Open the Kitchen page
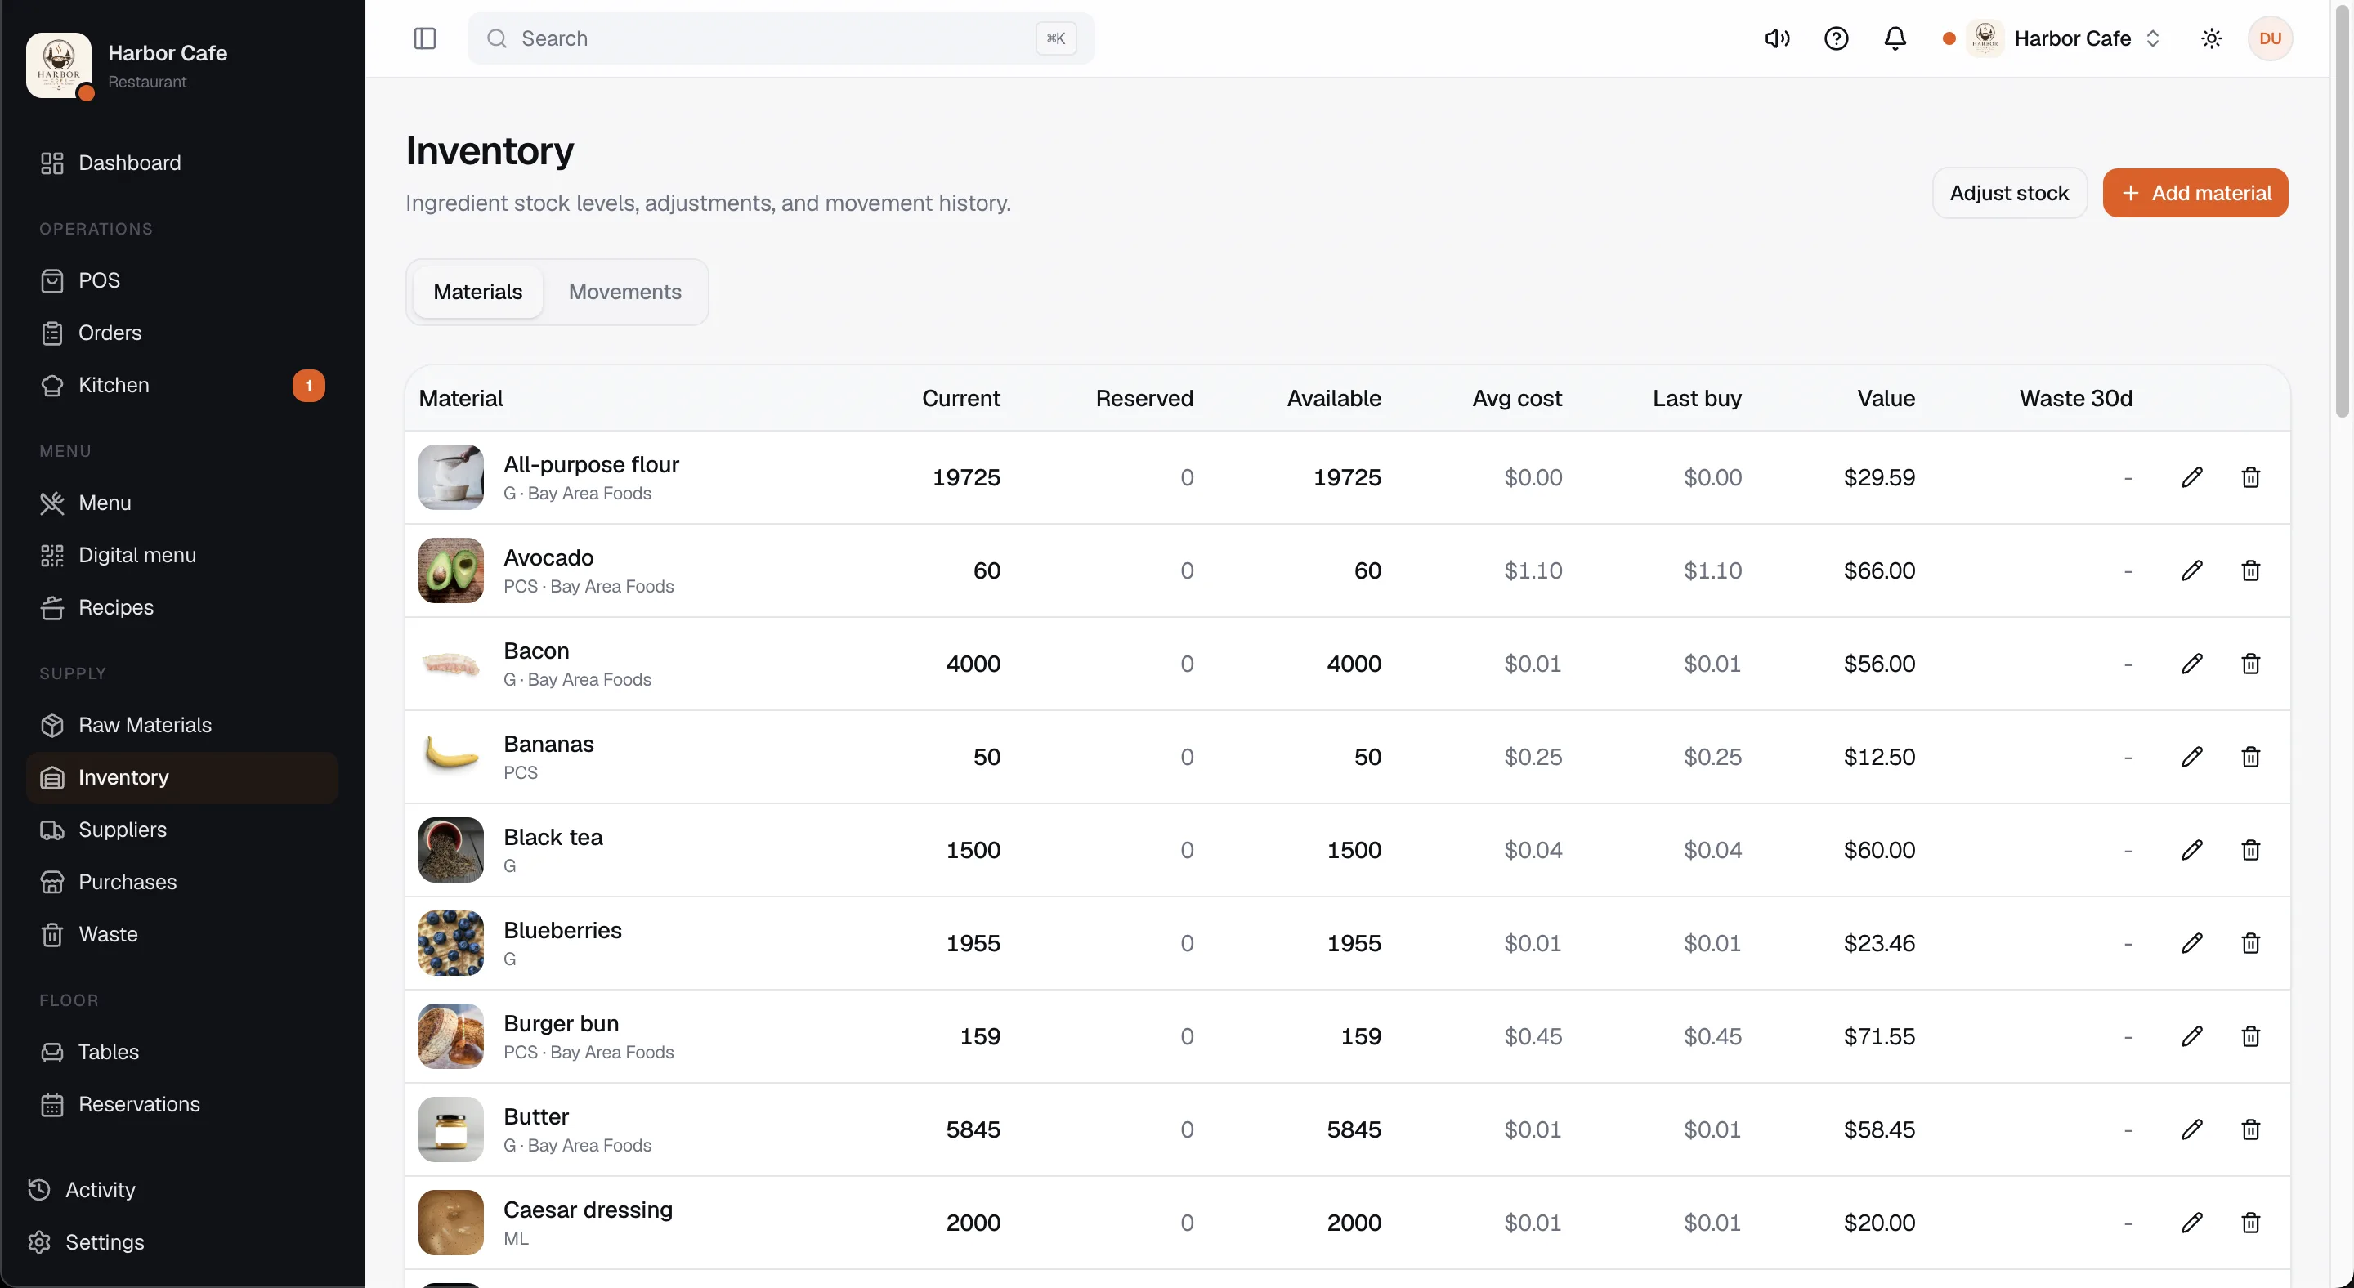The image size is (2354, 1288). tap(181, 386)
